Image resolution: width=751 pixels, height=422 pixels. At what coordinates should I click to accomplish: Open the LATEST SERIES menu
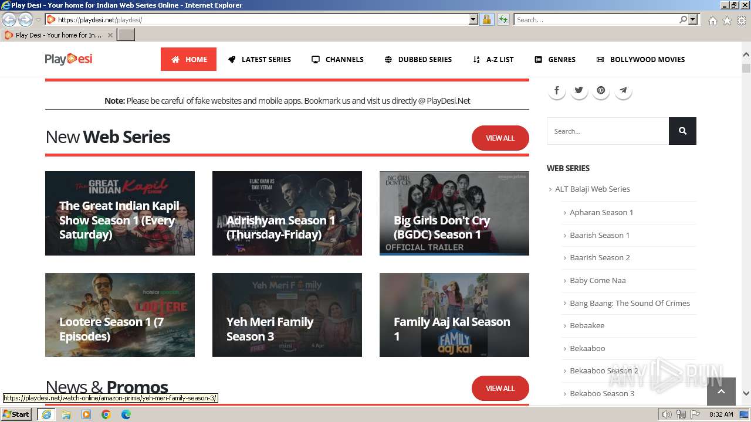point(259,59)
